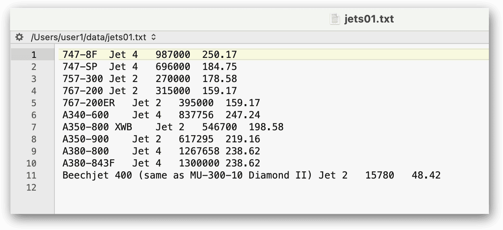Select line number 12 in the gutter

[31, 187]
